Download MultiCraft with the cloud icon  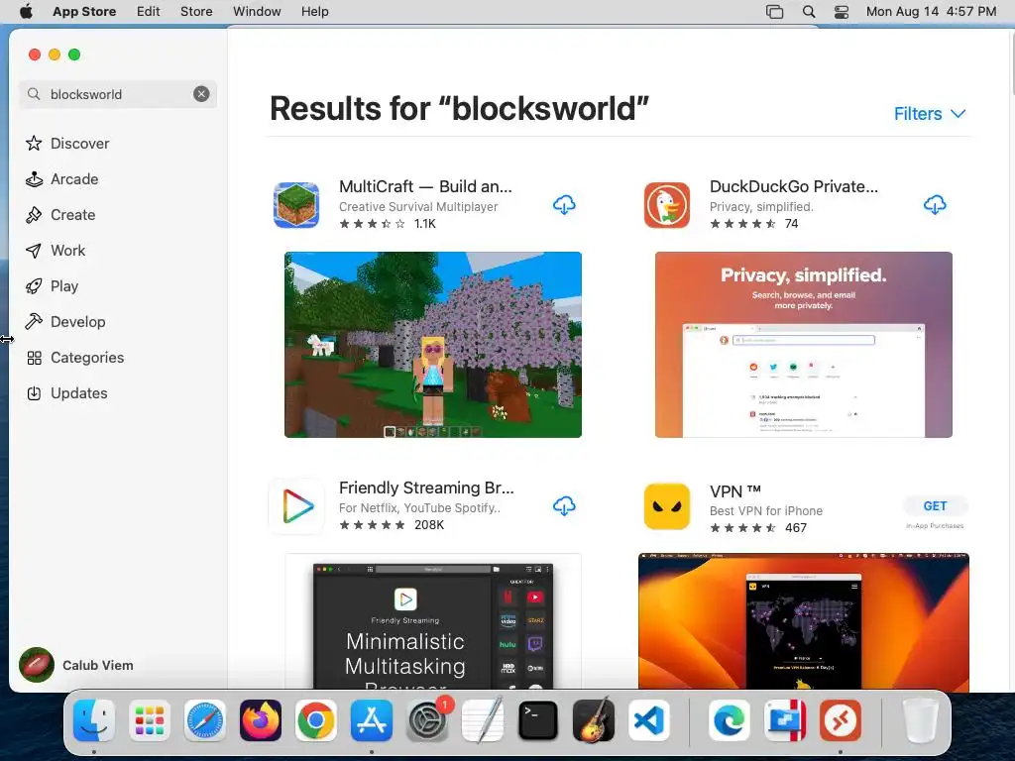564,205
